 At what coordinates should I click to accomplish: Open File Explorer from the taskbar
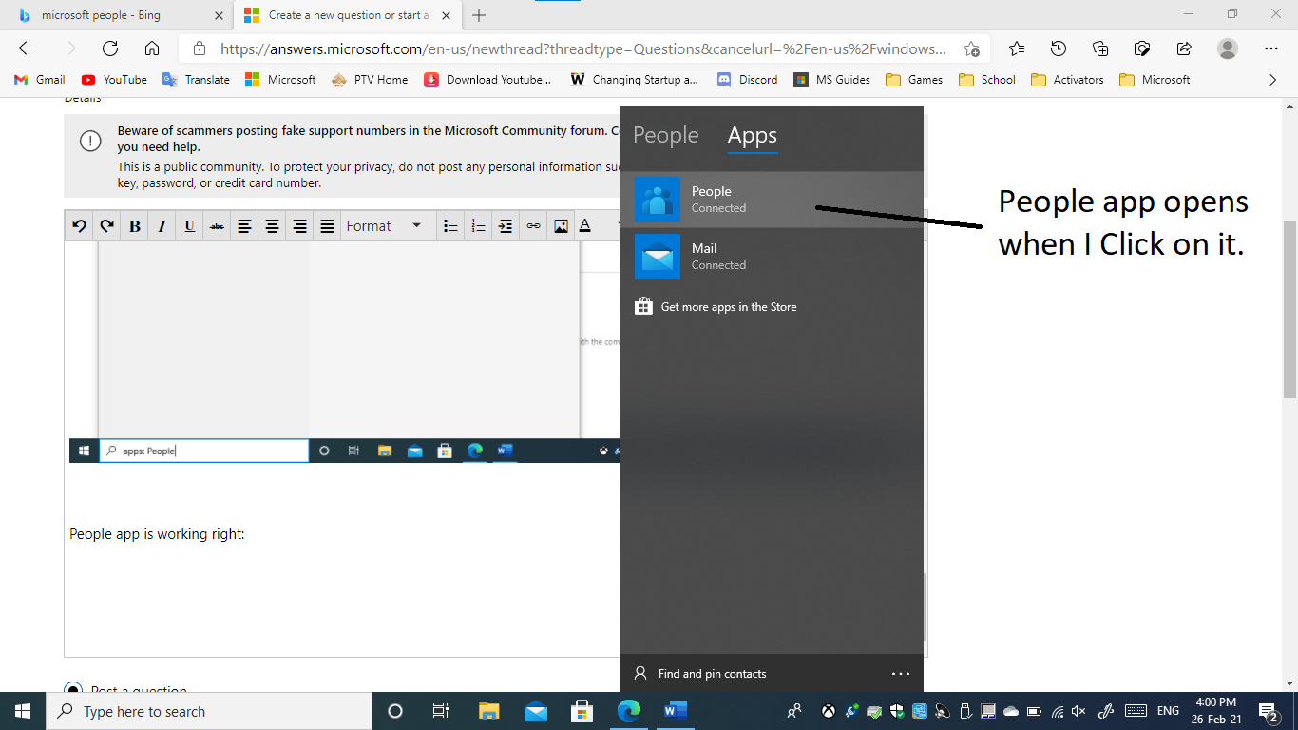488,711
